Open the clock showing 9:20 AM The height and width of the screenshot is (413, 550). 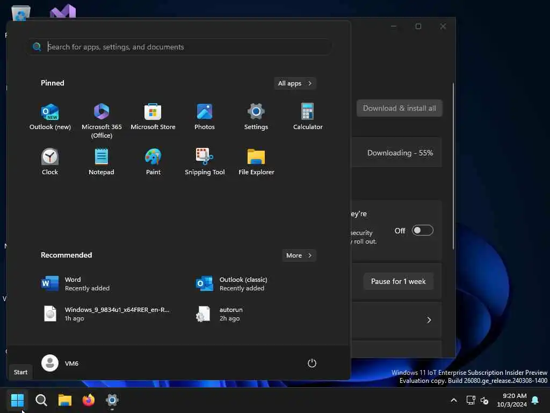[x=512, y=400]
